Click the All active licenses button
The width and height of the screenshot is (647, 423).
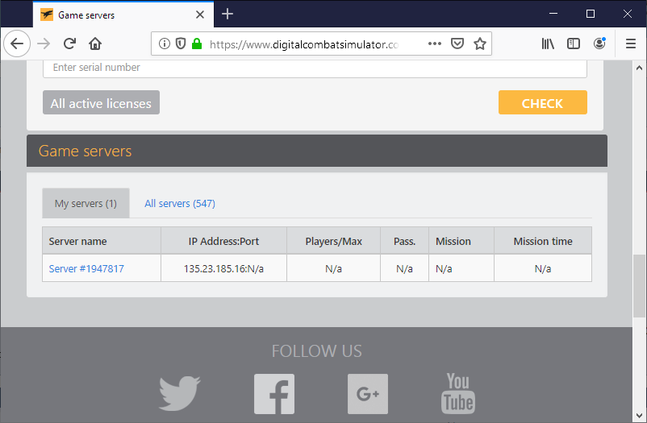point(101,102)
